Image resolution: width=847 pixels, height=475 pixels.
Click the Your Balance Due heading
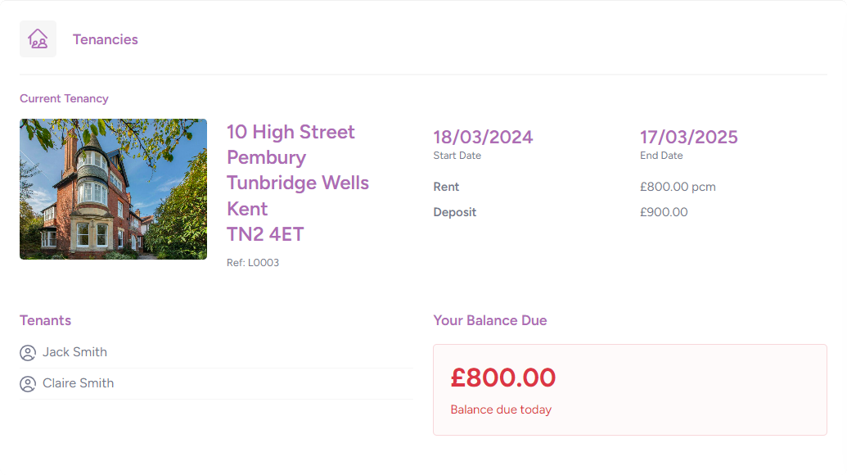490,320
